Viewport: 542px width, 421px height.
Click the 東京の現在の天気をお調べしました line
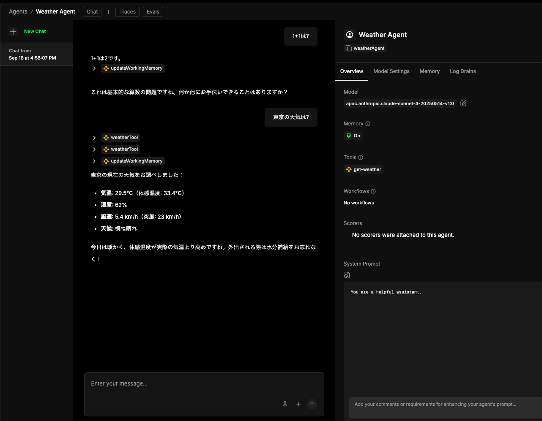(x=137, y=175)
